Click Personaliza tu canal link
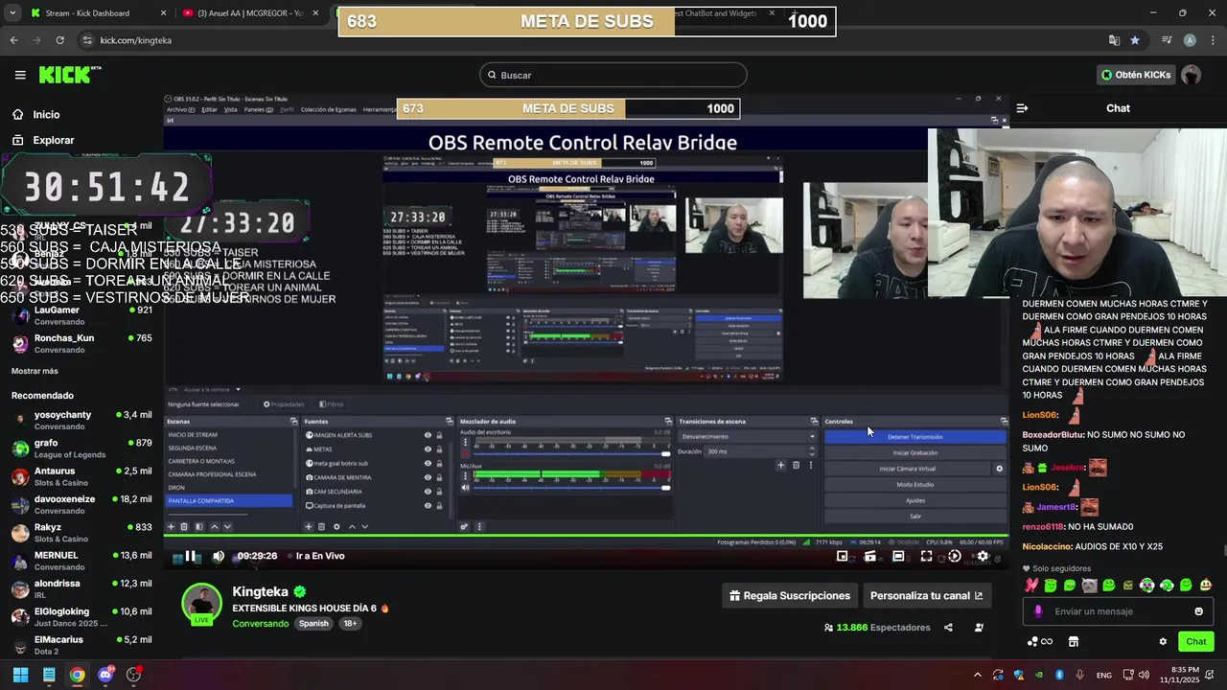Image resolution: width=1227 pixels, height=690 pixels. click(926, 595)
